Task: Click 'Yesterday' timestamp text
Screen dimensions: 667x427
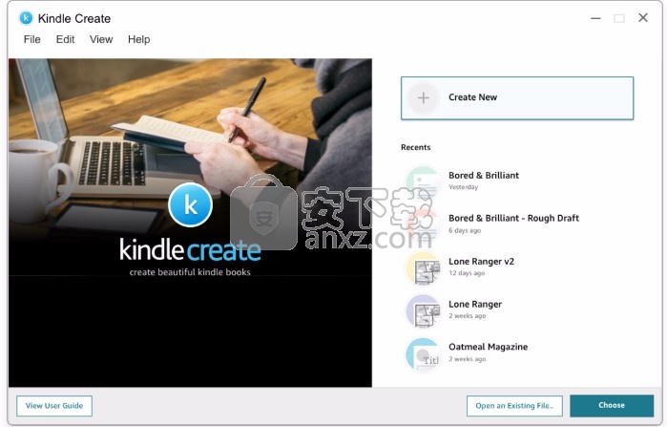Action: [463, 187]
